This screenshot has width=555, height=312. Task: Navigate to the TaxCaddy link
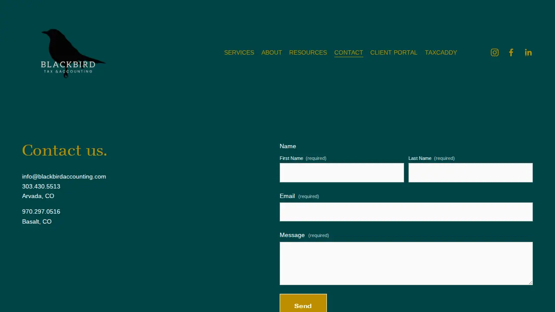(x=441, y=52)
